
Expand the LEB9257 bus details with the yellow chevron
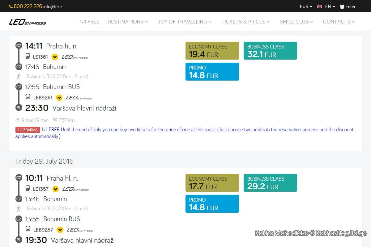pyautogui.click(x=60, y=230)
